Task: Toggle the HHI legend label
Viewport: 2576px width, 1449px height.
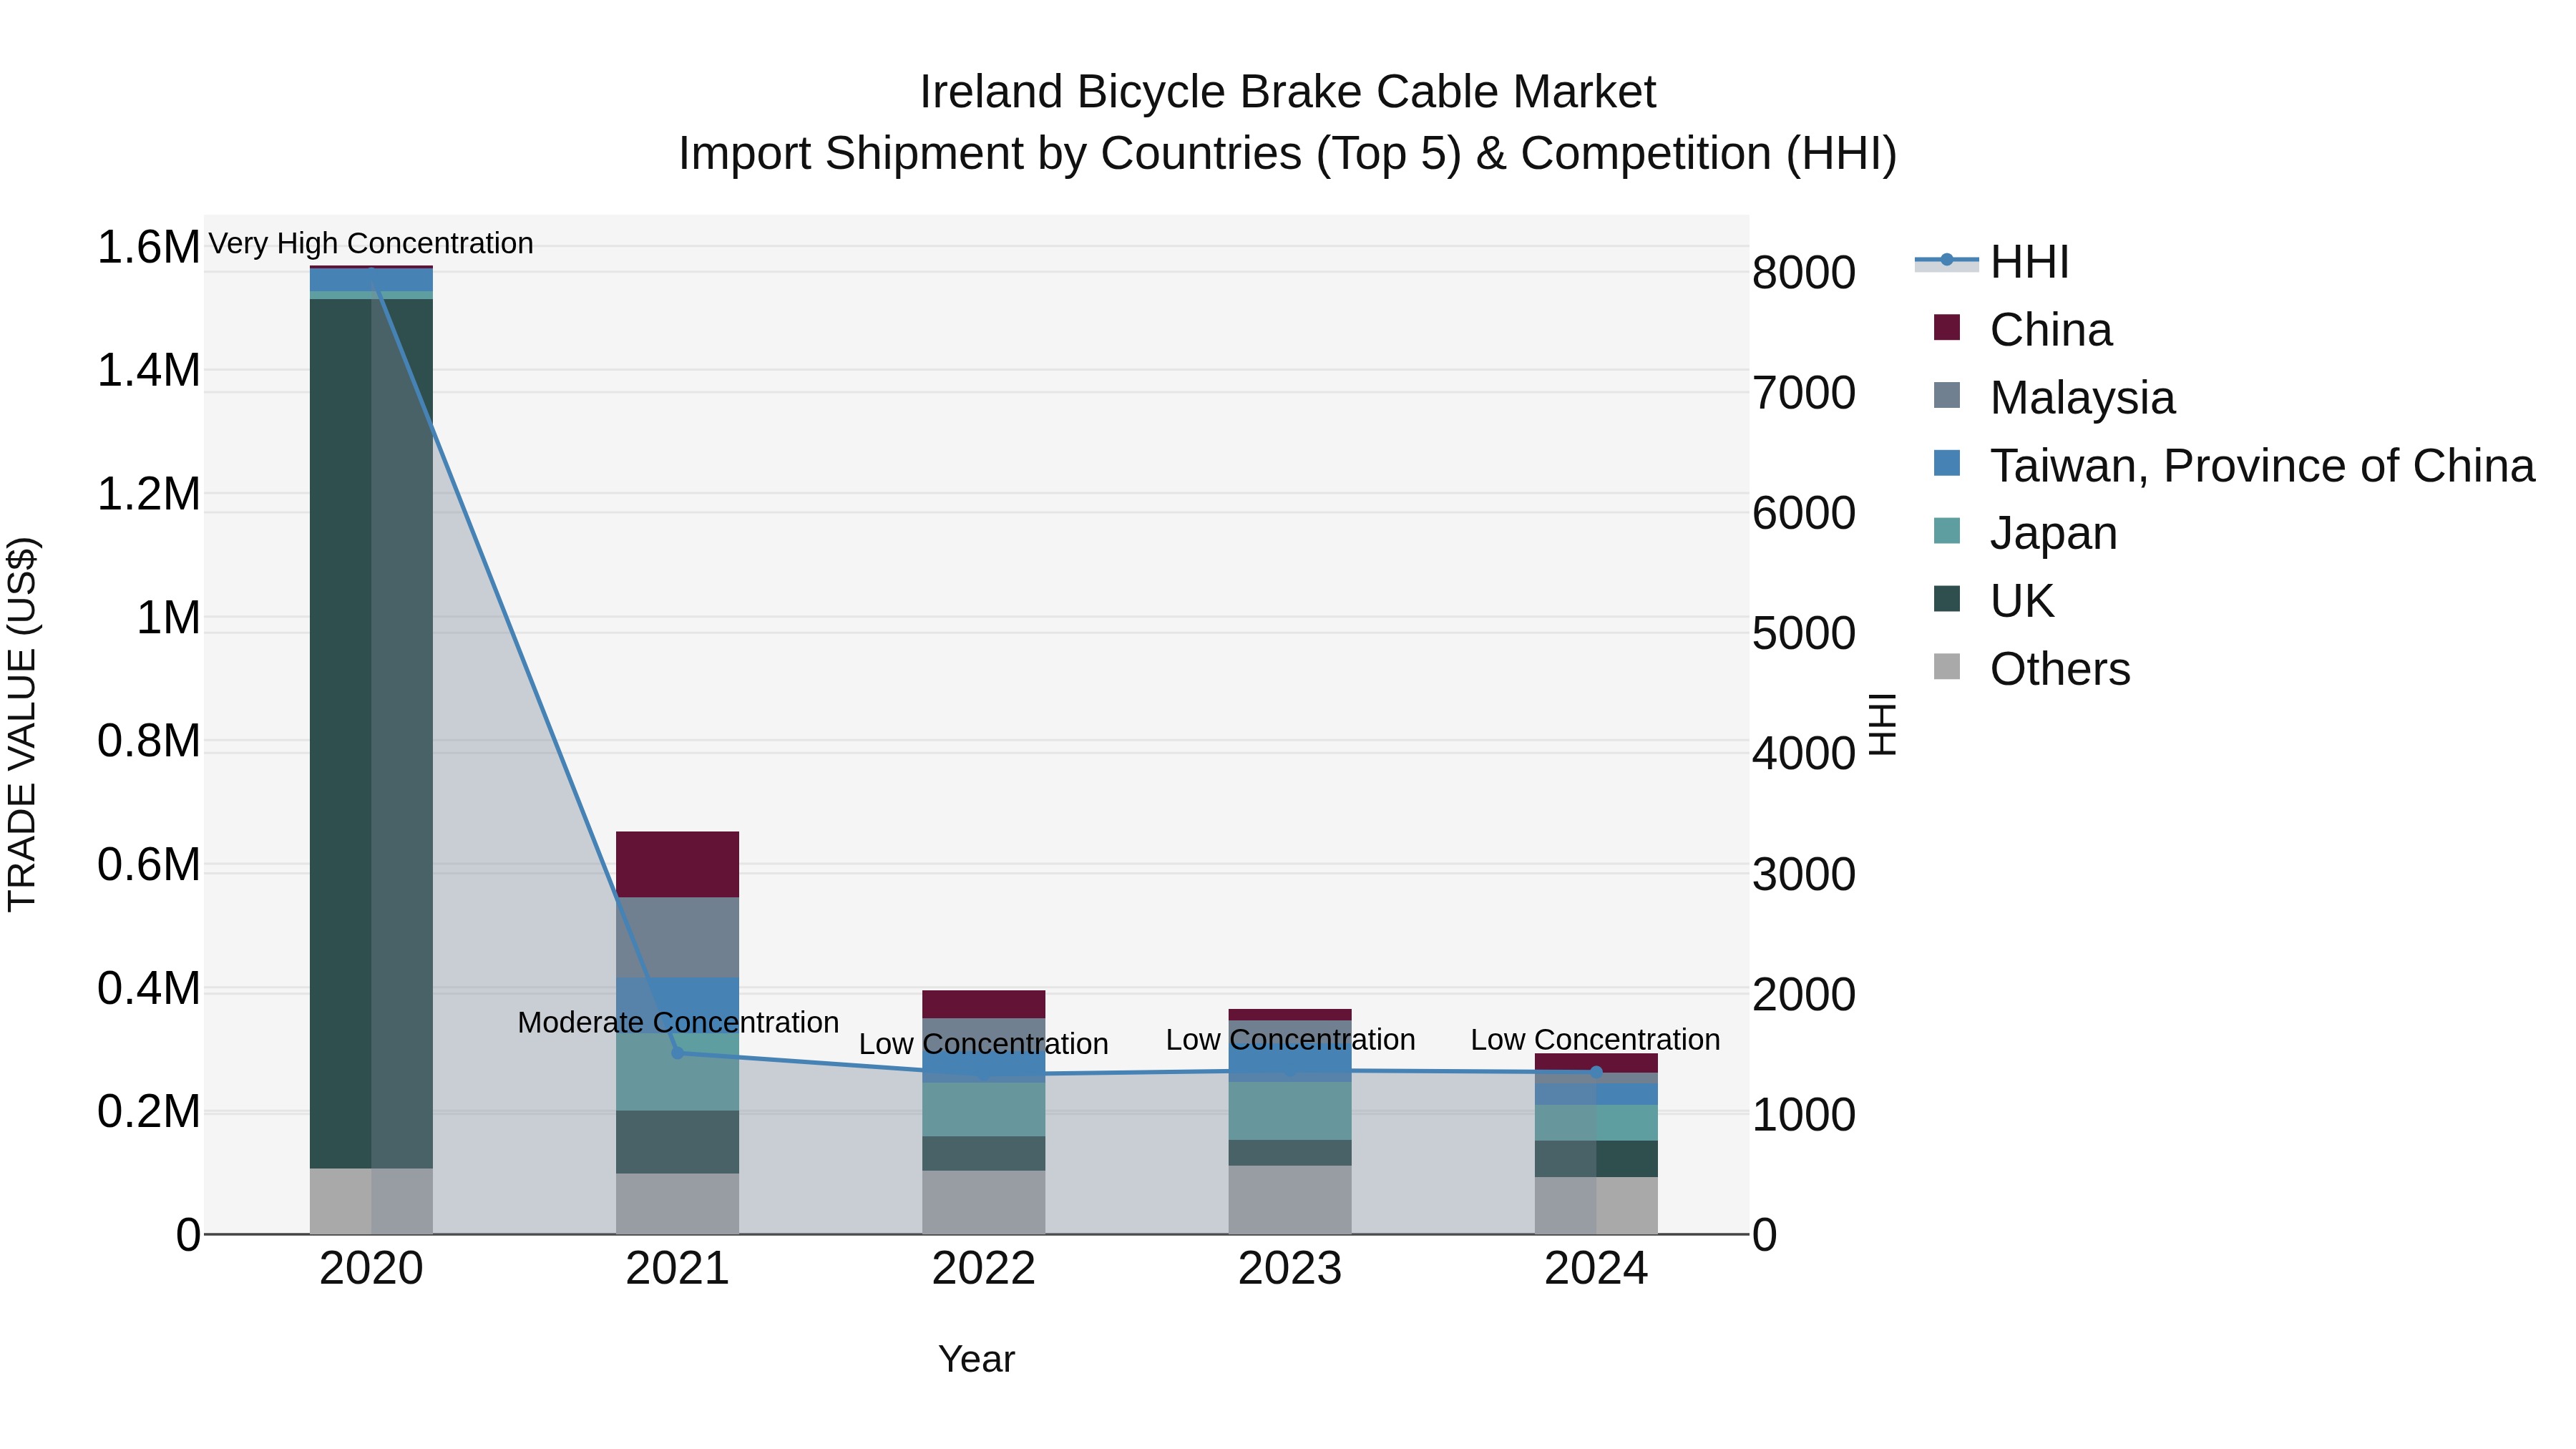Action: 2029,262
